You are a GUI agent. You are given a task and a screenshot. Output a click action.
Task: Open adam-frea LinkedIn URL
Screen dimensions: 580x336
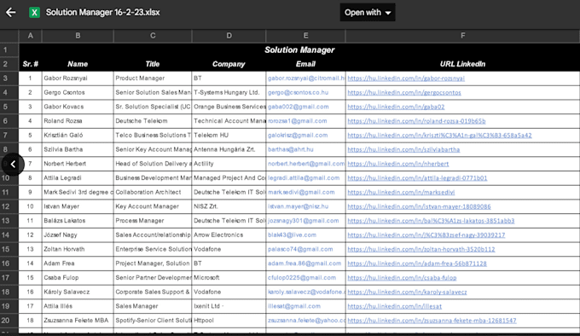pos(417,264)
